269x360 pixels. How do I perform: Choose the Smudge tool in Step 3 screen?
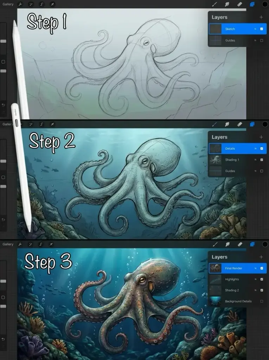click(x=228, y=244)
